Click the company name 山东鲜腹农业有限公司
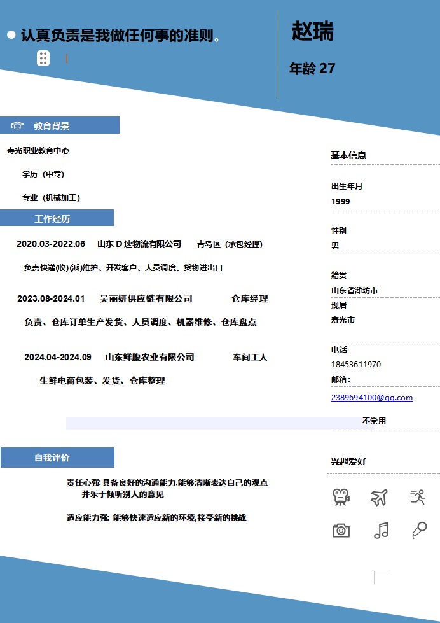Viewport: 440px width, 623px height. click(149, 357)
